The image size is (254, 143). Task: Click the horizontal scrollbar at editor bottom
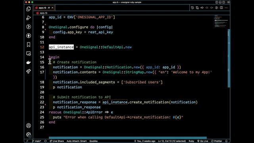click(128, 138)
